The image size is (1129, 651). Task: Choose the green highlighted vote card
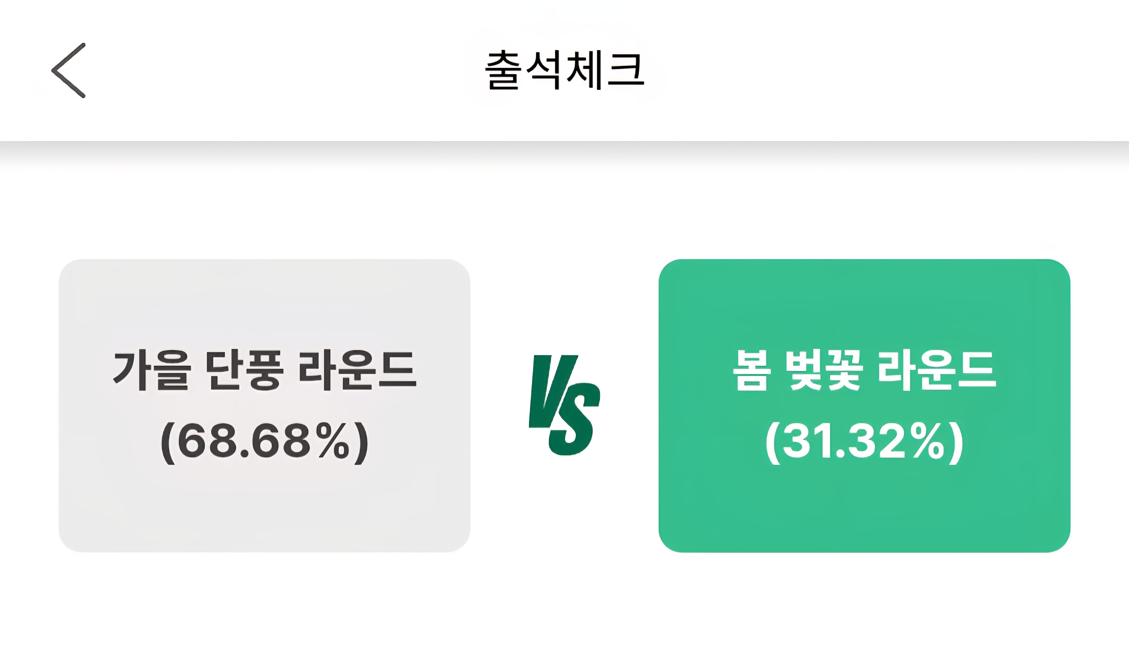(864, 405)
